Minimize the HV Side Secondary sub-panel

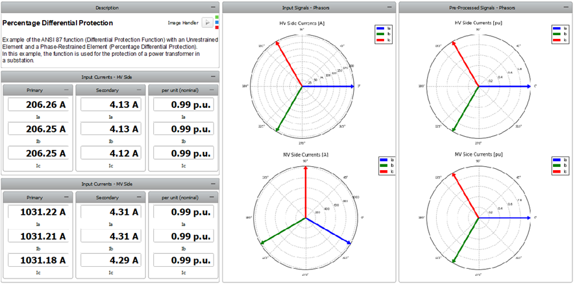click(x=140, y=90)
